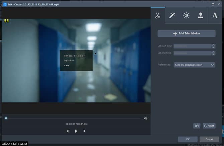Click the Set start time field
Image resolution: width=224 pixels, height=146 pixels.
pos(193,46)
